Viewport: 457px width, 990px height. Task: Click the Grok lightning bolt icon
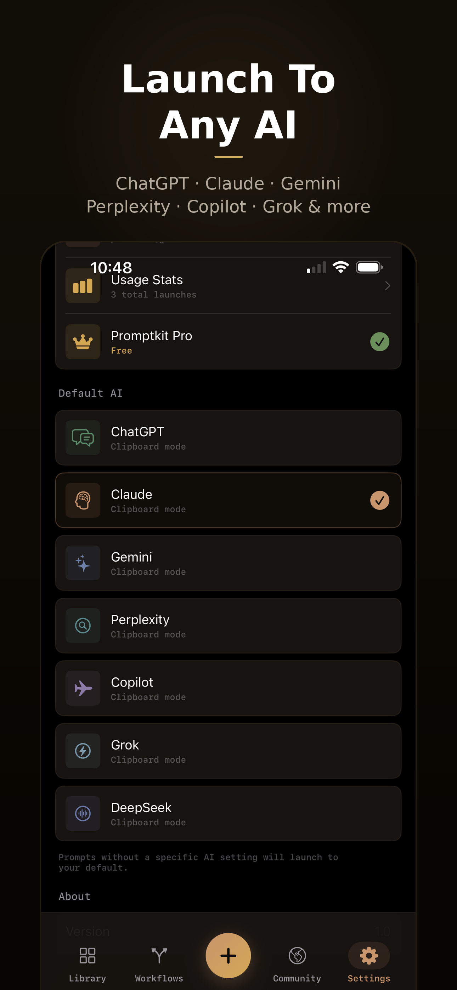click(83, 751)
